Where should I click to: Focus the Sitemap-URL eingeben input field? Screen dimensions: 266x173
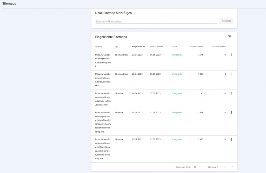156,22
